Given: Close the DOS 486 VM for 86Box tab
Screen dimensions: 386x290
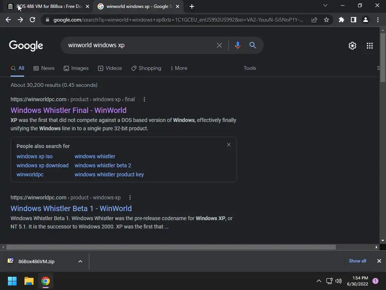Looking at the screenshot, I should tap(87, 7).
